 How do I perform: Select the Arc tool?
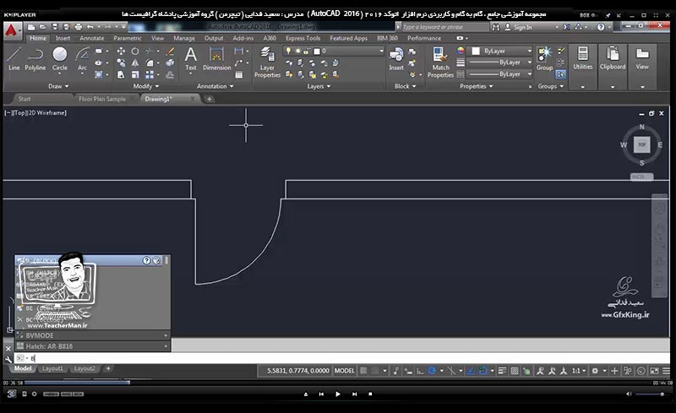click(82, 59)
